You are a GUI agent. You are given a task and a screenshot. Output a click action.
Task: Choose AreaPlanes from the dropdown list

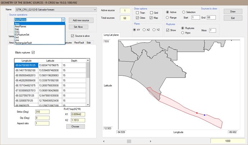pyautogui.click(x=40, y=27)
